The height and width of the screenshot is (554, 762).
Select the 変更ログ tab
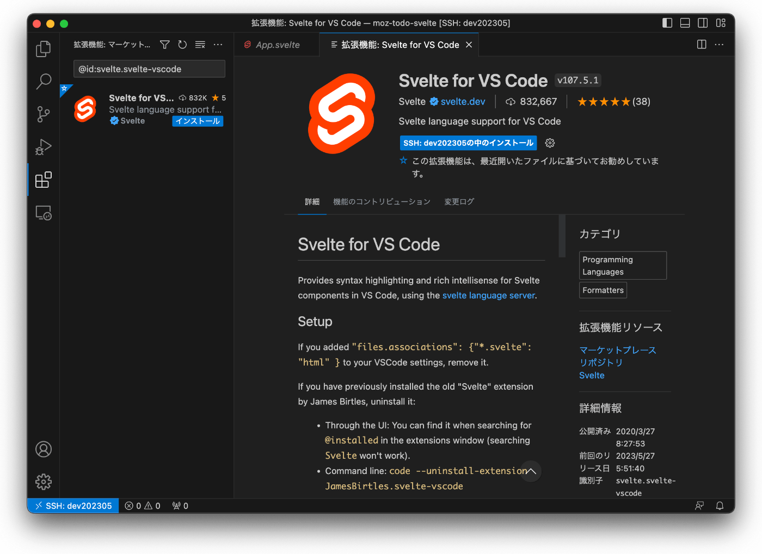[459, 202]
